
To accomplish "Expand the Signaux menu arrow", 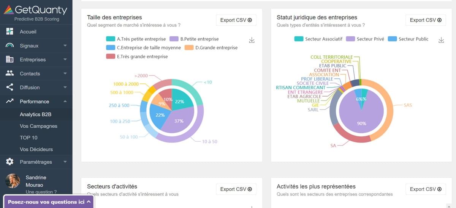I will 65,46.
